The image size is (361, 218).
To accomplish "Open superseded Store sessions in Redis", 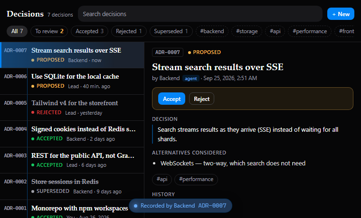I will coord(72,187).
